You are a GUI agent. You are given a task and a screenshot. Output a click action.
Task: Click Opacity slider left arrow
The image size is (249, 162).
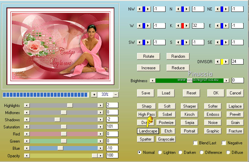tap(27, 156)
